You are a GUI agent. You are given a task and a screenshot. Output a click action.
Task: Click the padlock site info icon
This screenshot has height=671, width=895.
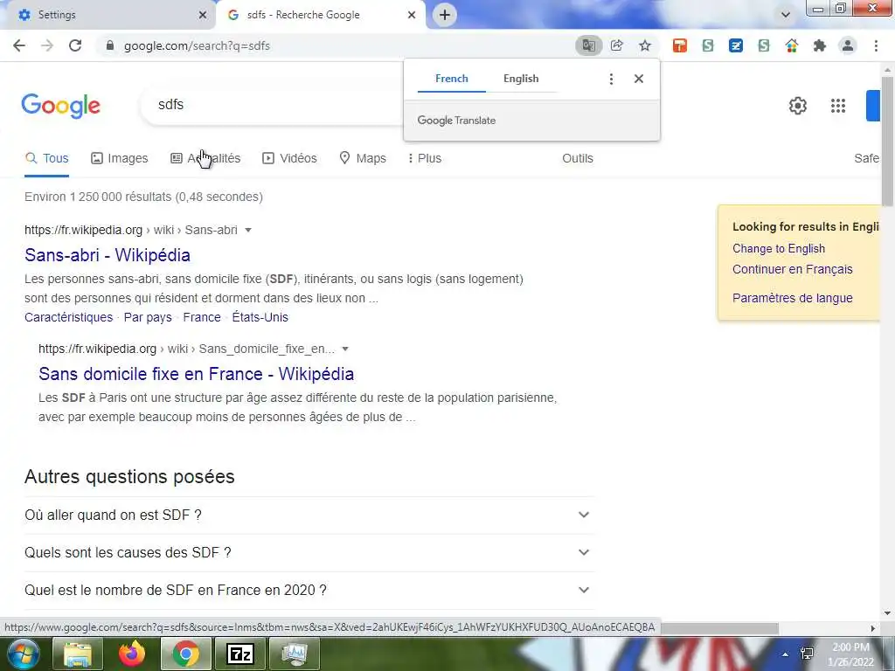[x=110, y=45]
